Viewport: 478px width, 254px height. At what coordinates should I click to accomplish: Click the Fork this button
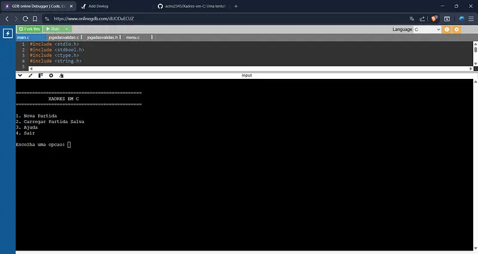point(30,29)
